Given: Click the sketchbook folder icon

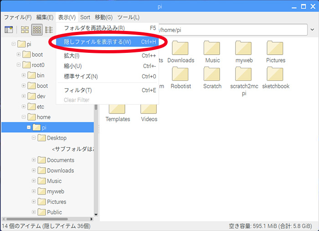Looking at the screenshot, I should 275,74.
